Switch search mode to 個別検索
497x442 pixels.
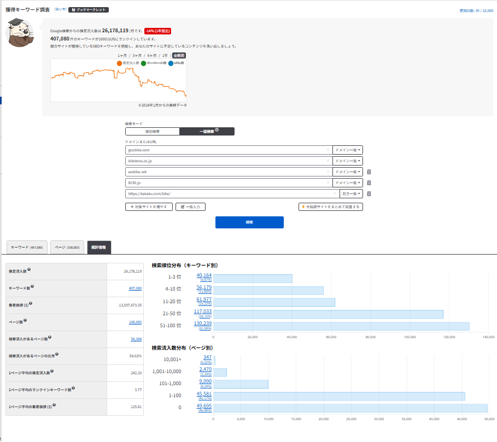(x=153, y=132)
